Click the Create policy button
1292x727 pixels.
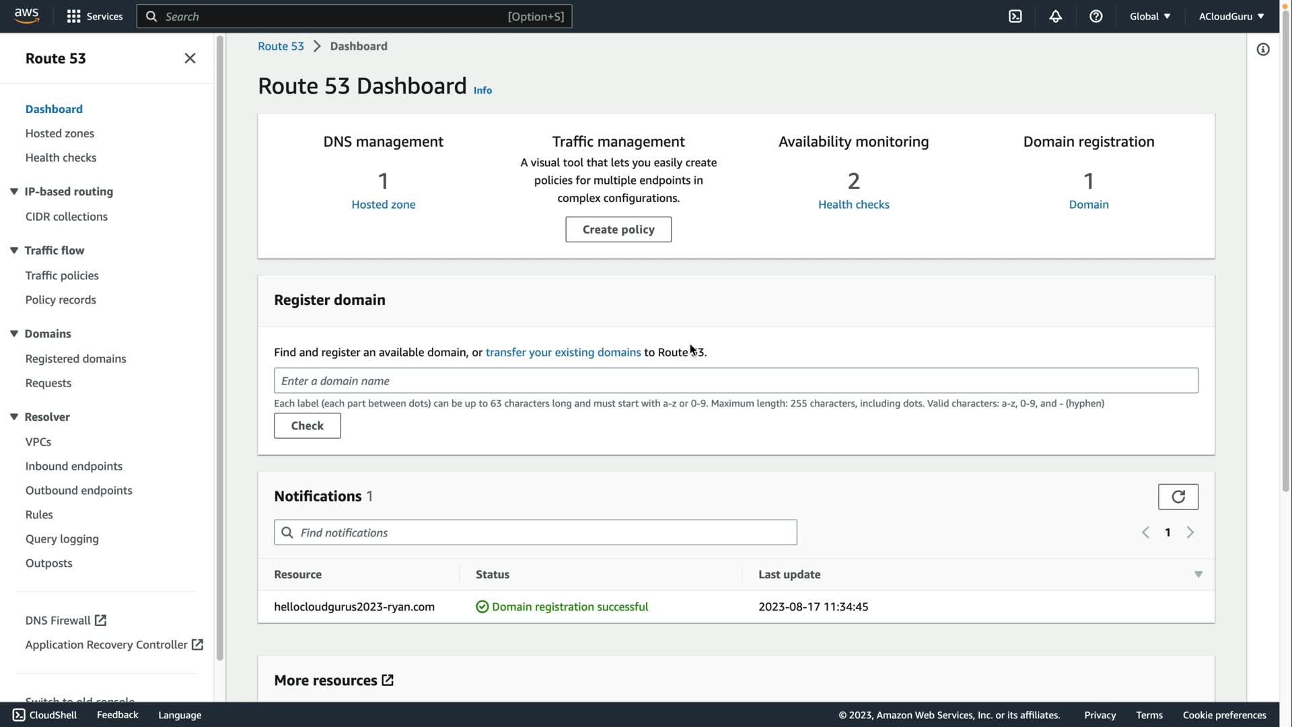[x=618, y=230]
